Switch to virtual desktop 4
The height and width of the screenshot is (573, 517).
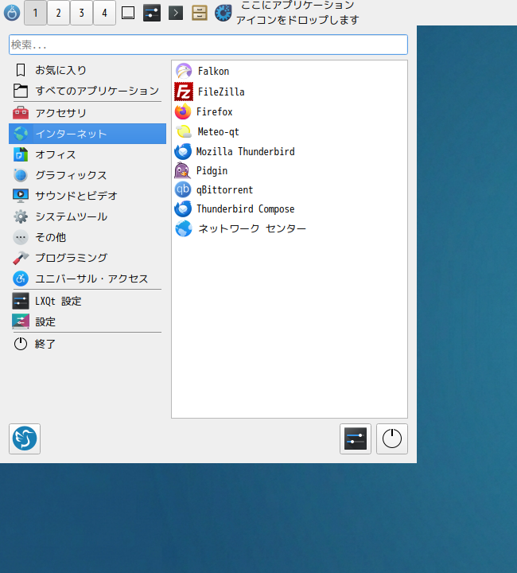click(104, 13)
